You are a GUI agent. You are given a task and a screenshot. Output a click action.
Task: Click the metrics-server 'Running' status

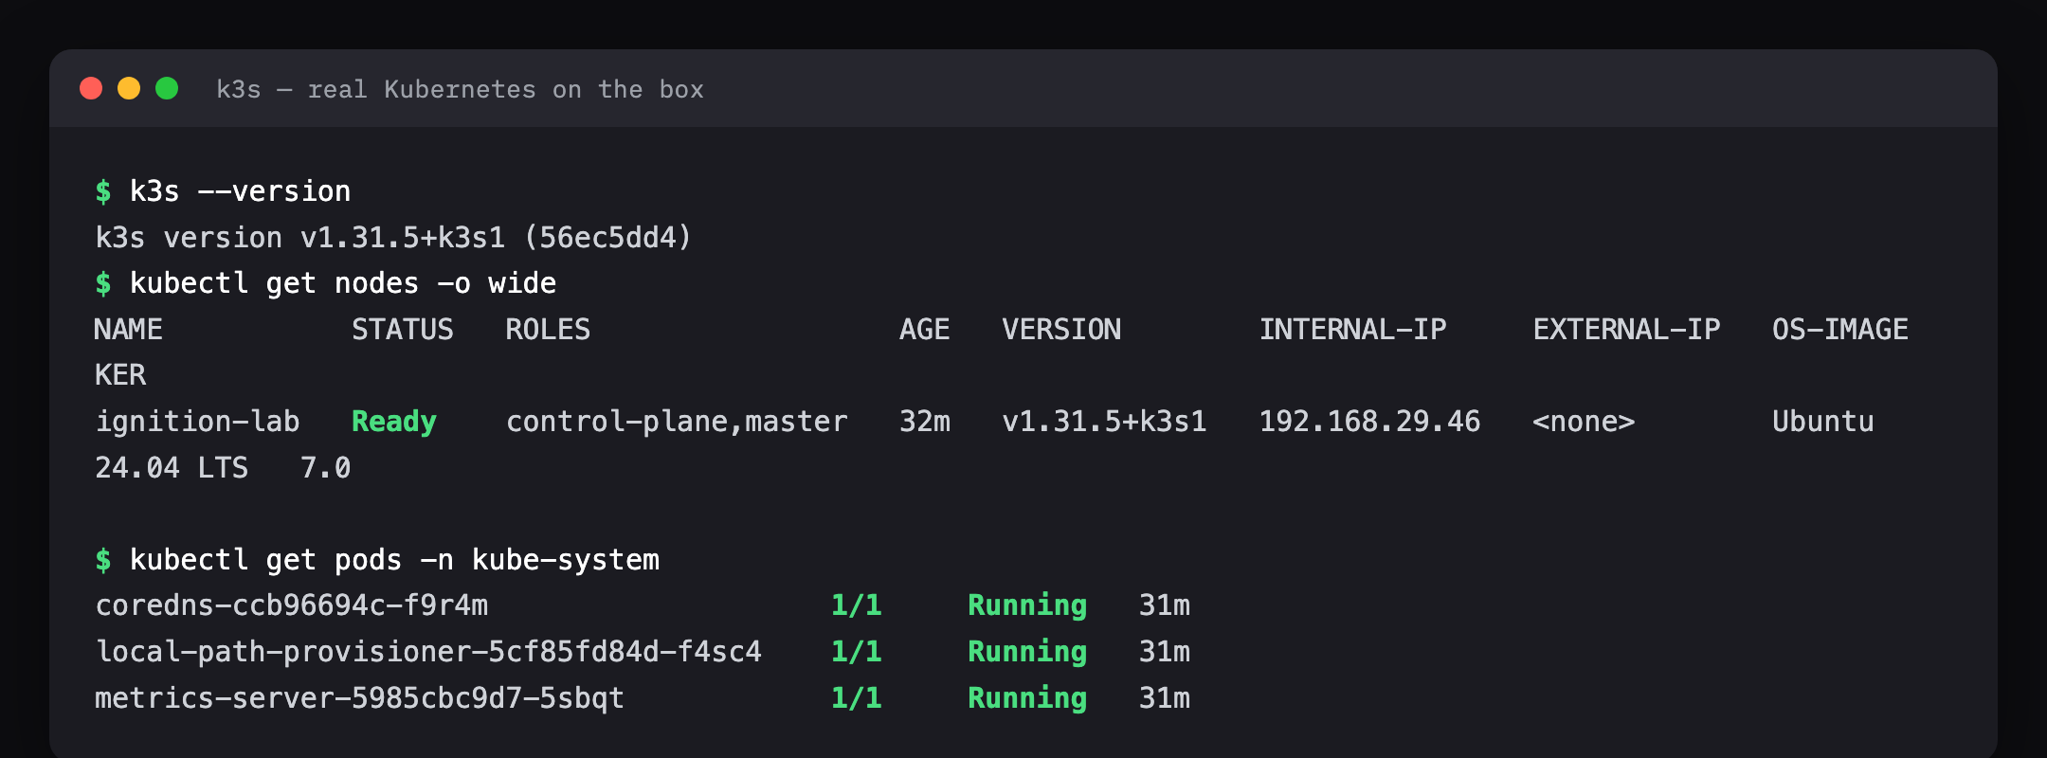1027,698
